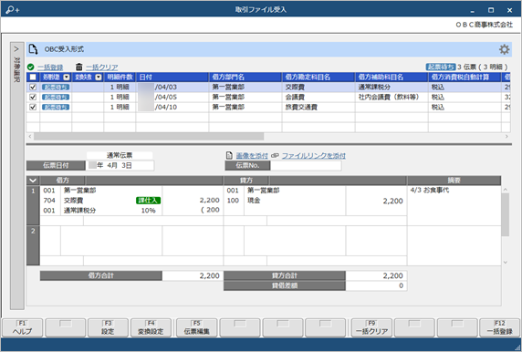Click the trash icon beside 一括クリア
Screen dimensions: 522x352
coord(78,67)
